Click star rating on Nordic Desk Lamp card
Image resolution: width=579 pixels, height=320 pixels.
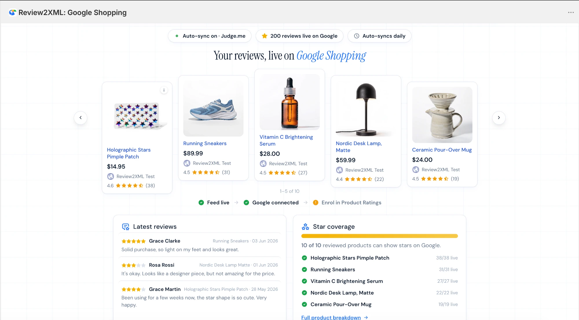pyautogui.click(x=358, y=179)
